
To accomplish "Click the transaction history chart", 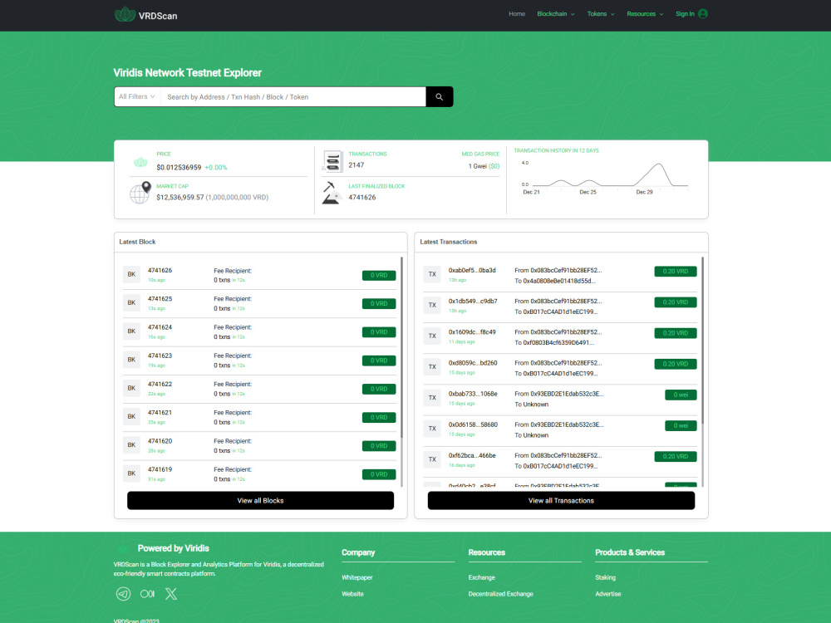I will [605, 178].
